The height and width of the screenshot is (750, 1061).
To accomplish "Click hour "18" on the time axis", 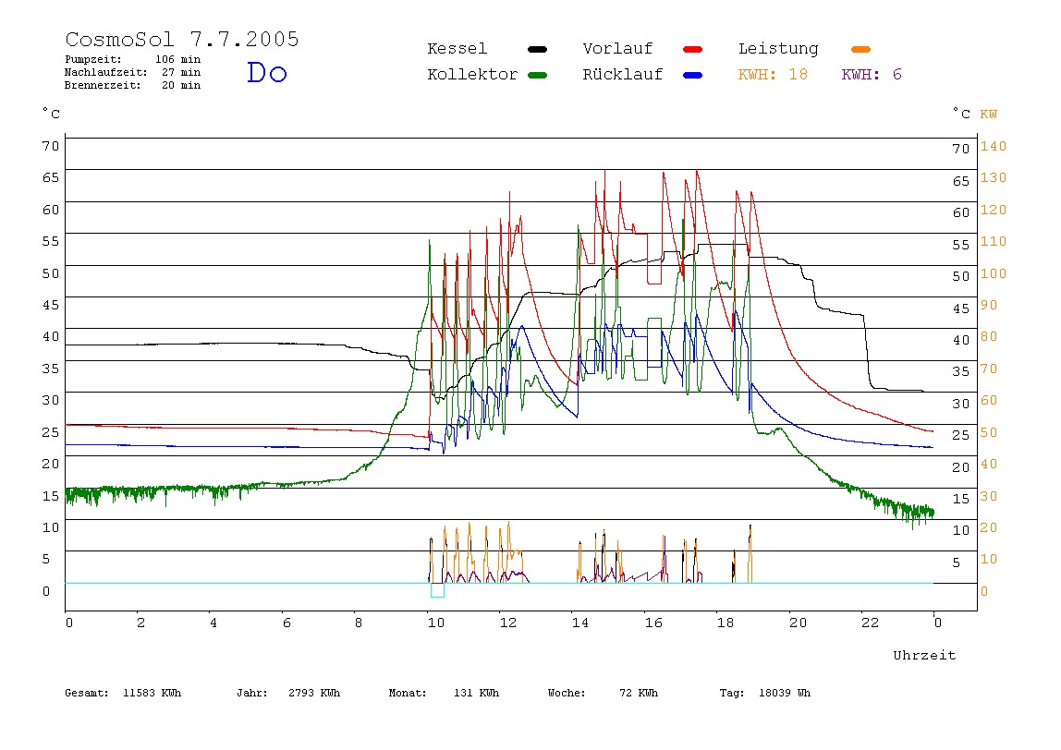I will pos(726,623).
